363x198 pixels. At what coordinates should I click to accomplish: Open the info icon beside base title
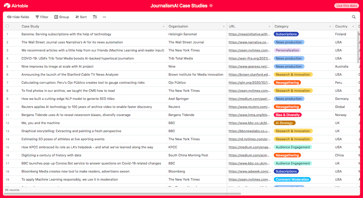coord(211,6)
